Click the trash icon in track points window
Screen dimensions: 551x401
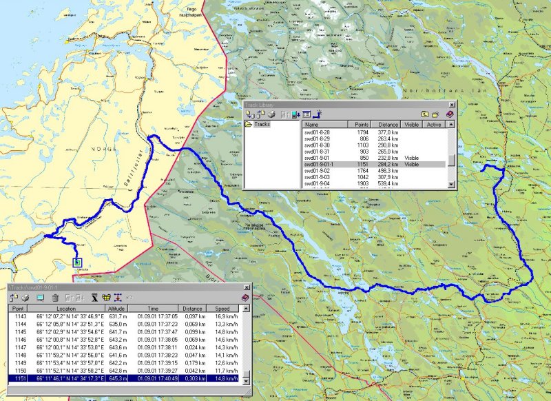(55, 297)
